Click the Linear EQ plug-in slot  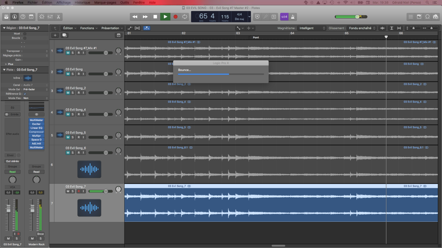pyautogui.click(x=36, y=128)
